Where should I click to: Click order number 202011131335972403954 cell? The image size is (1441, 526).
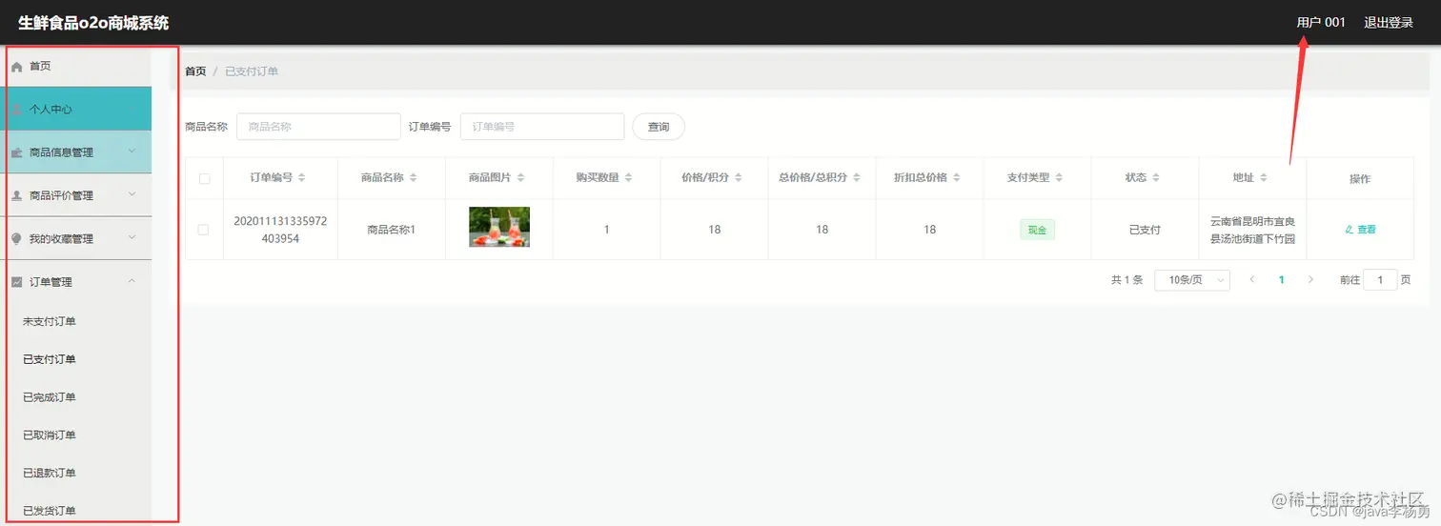click(x=280, y=230)
